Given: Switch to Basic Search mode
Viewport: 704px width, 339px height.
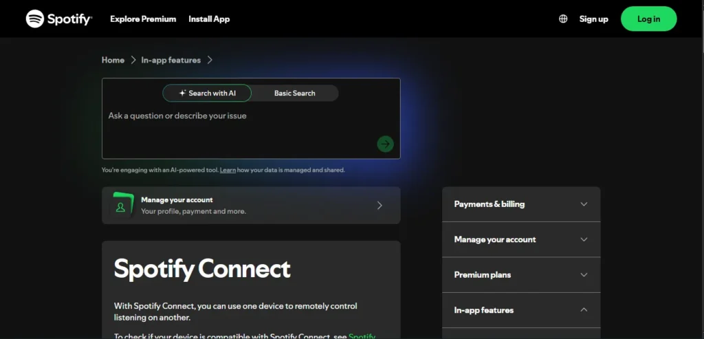Looking at the screenshot, I should (x=294, y=93).
